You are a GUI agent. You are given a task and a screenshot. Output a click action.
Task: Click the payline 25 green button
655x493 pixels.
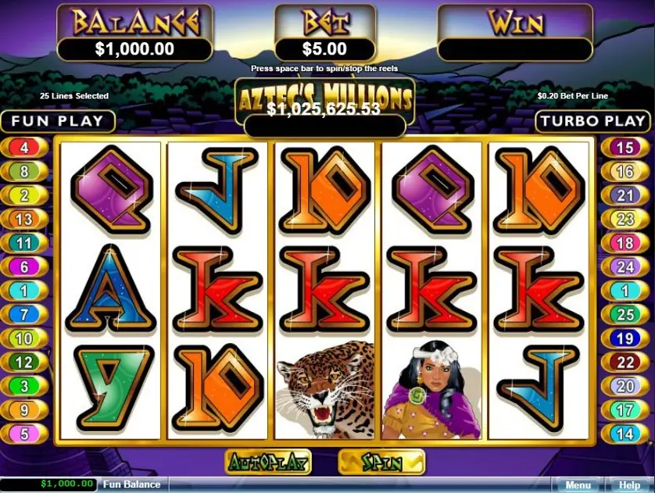[625, 314]
